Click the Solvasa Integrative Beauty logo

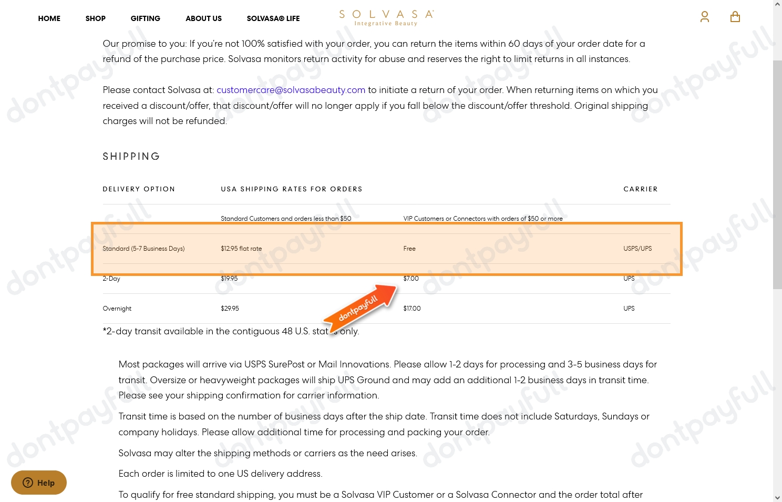coord(386,18)
